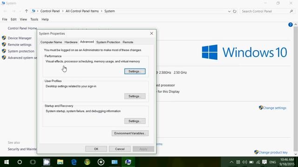Open Environment Variables dialog
The height and width of the screenshot is (167, 298).
(x=130, y=133)
